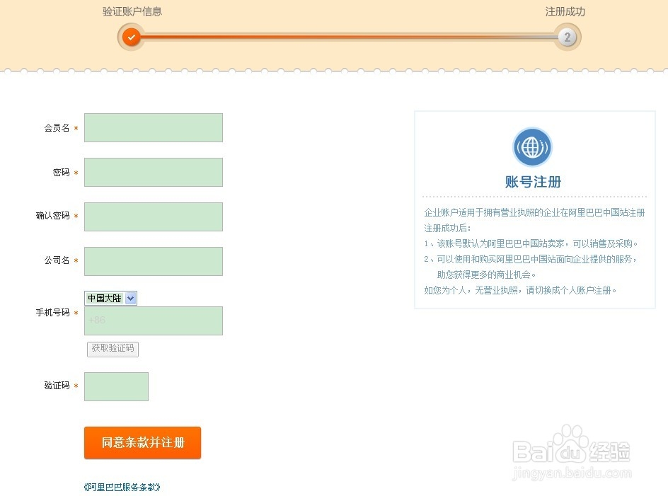Click the 获取验证码 button

pos(113,349)
